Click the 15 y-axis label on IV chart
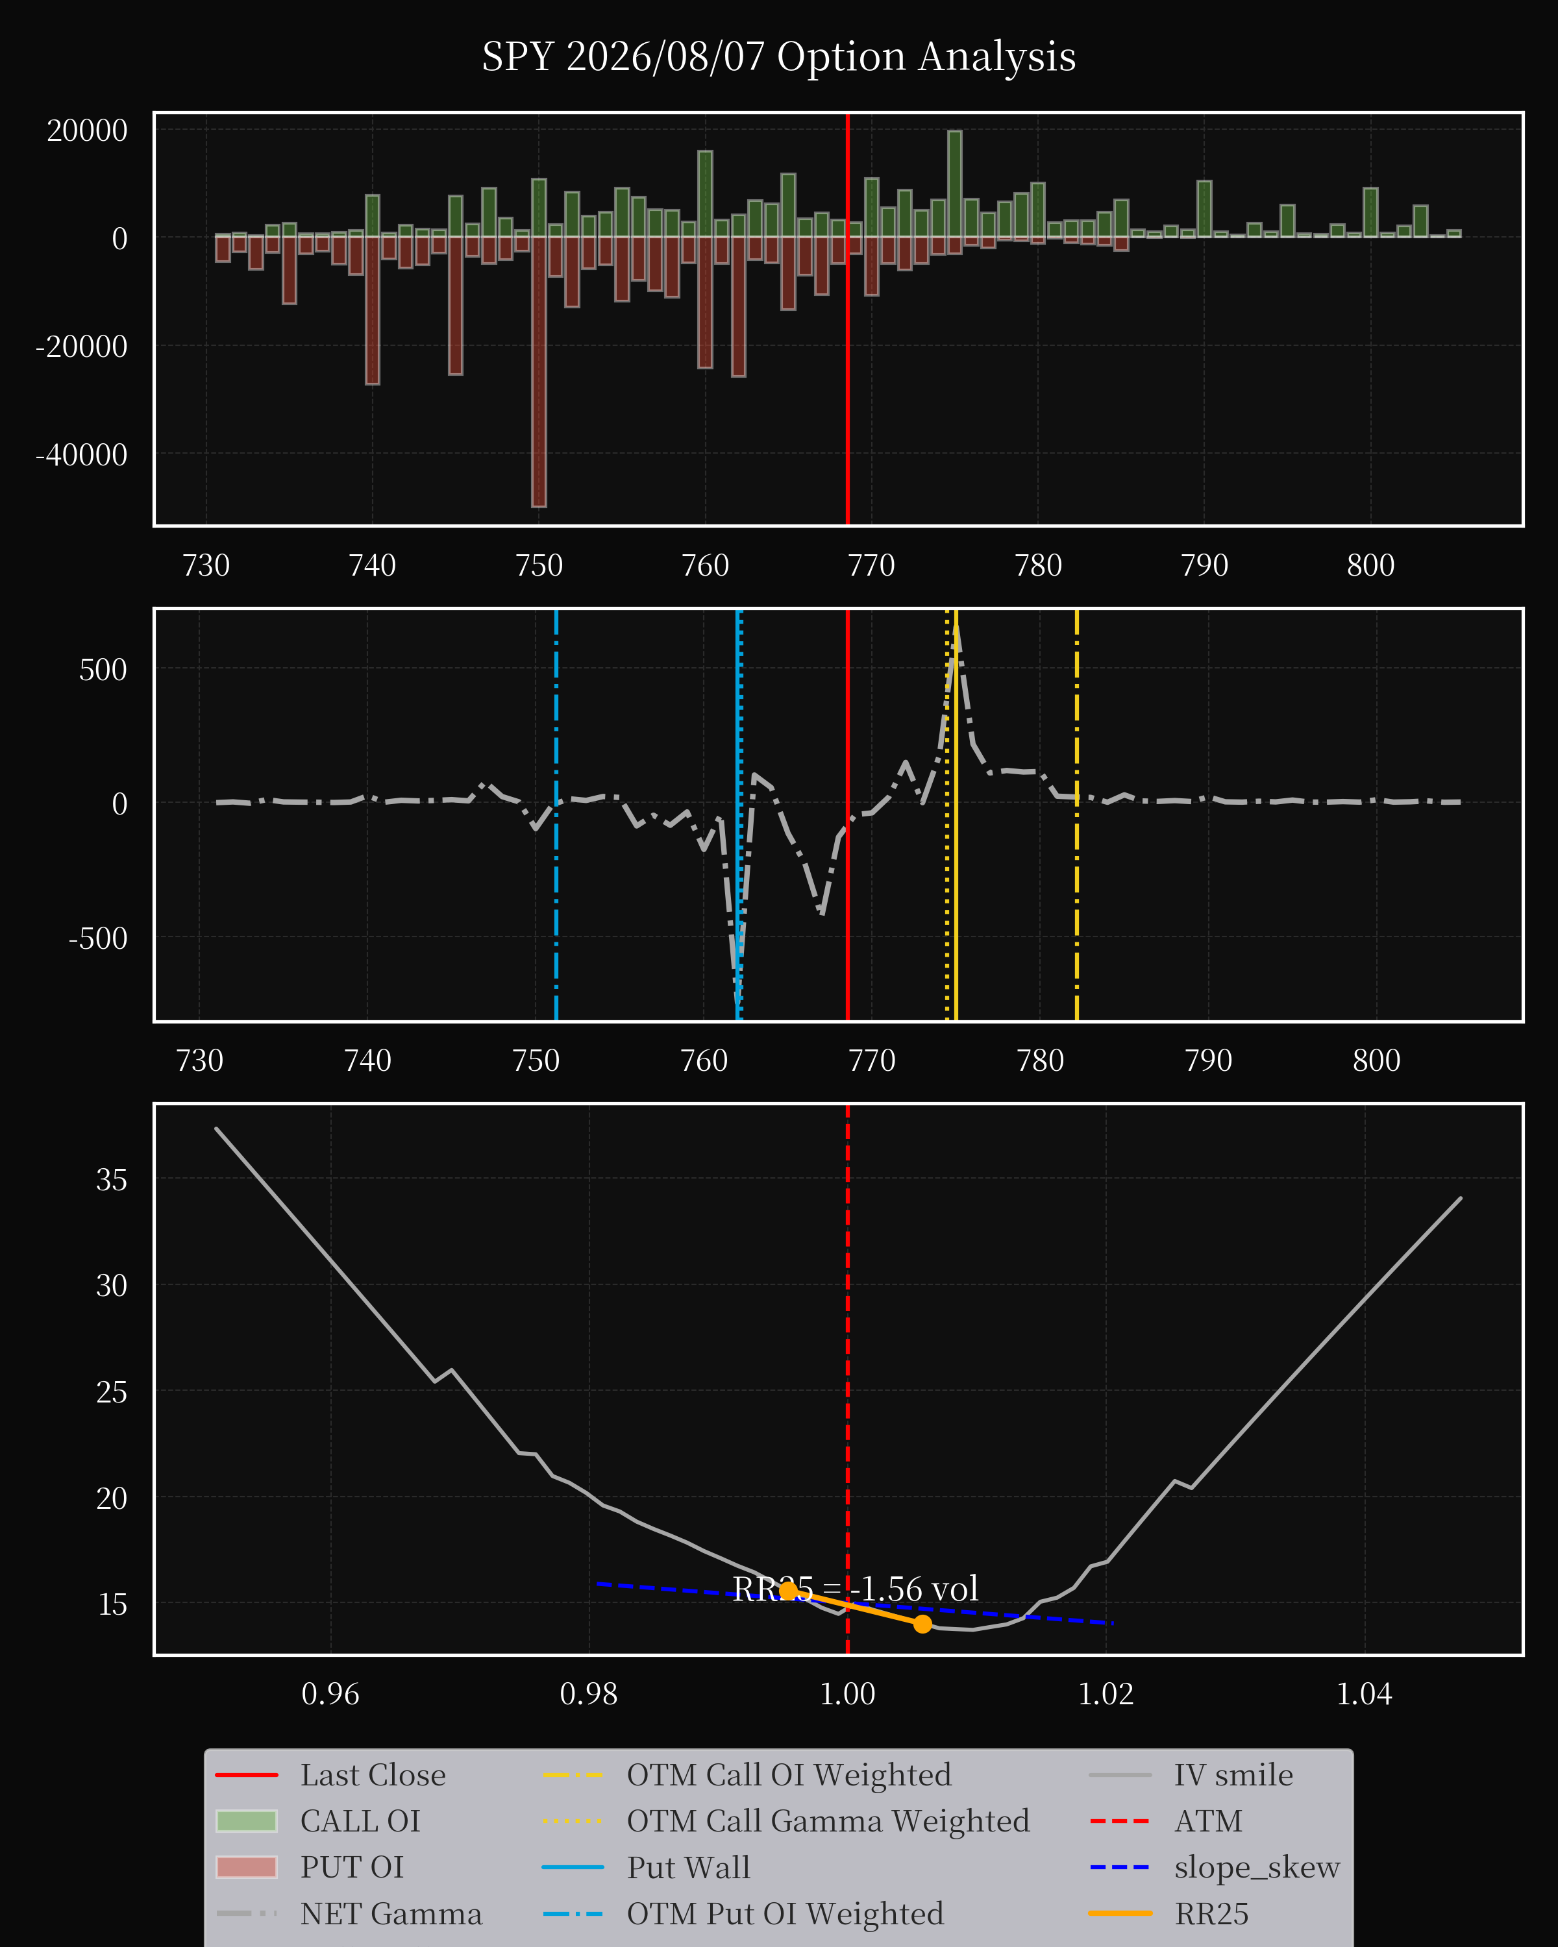Image resolution: width=1558 pixels, height=1947 pixels. [x=112, y=1604]
